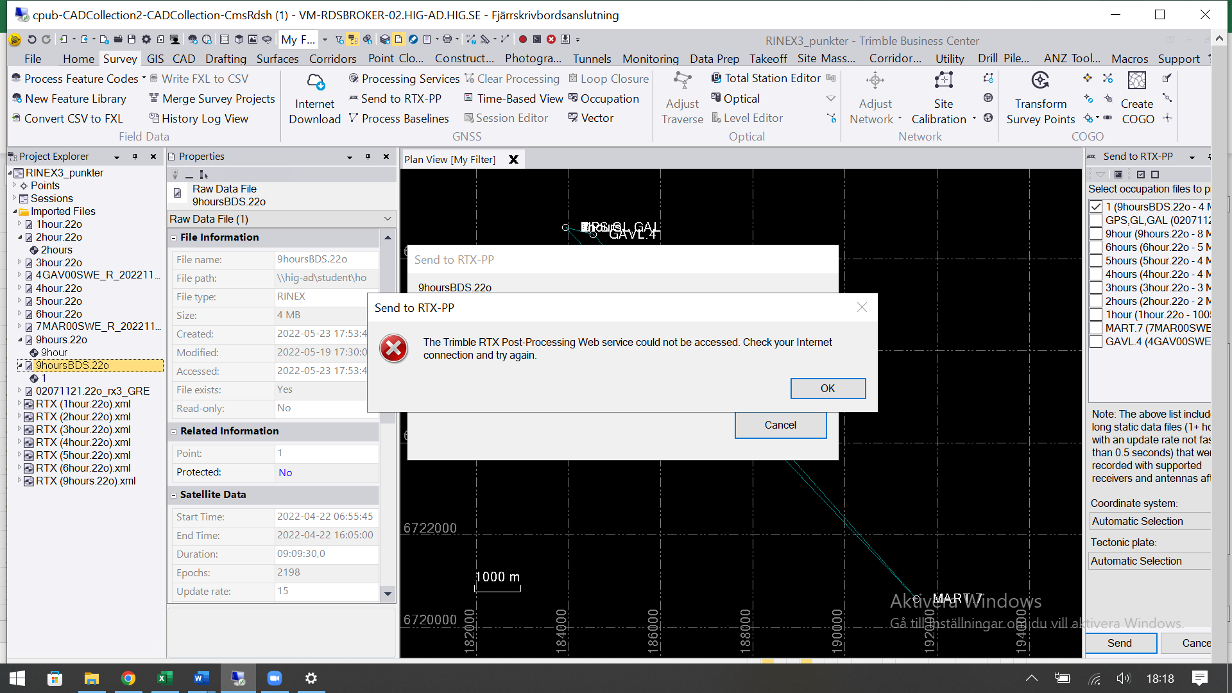Open the Raw Data File dropdown in Properties
The width and height of the screenshot is (1232, 693).
pyautogui.click(x=388, y=219)
